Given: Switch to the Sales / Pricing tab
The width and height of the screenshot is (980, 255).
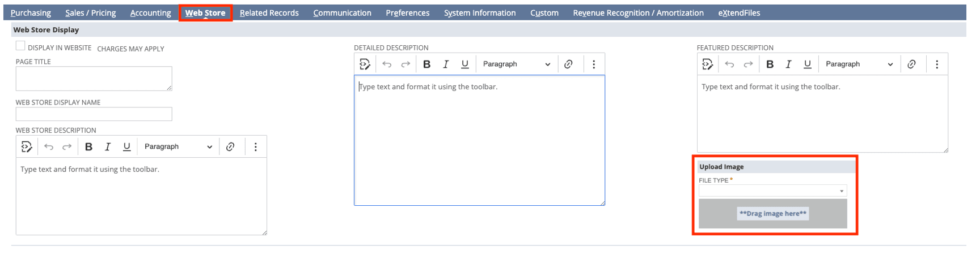Looking at the screenshot, I should point(90,13).
